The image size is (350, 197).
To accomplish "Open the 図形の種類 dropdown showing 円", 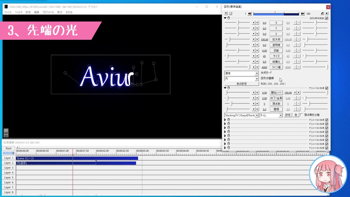I will coord(241,79).
